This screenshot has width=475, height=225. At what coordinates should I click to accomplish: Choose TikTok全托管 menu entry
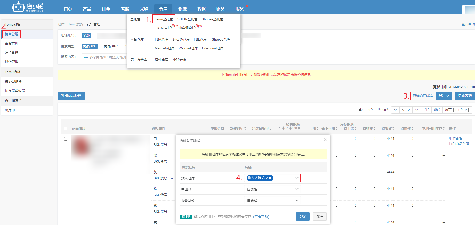tap(164, 28)
